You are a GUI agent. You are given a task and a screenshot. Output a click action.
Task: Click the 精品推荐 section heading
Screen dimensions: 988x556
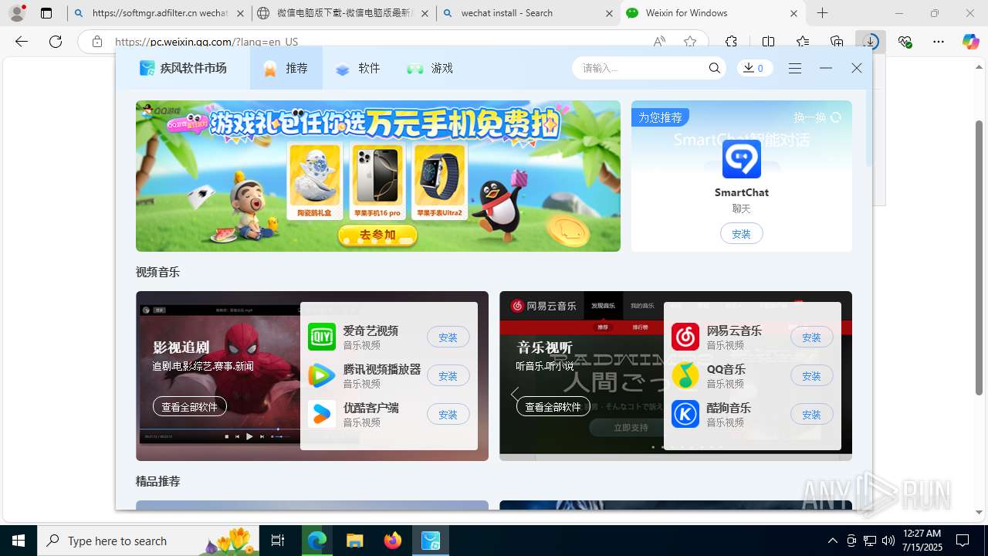(x=157, y=481)
